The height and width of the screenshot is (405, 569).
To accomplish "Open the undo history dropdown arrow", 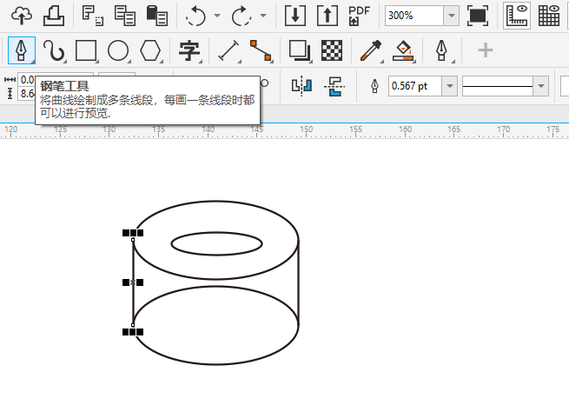I will click(217, 16).
